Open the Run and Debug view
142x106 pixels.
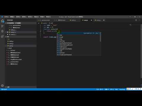(x=2, y=31)
